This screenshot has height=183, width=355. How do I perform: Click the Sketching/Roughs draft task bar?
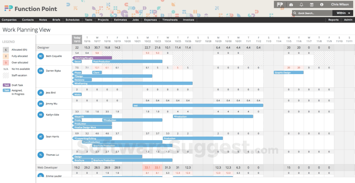[92, 58]
